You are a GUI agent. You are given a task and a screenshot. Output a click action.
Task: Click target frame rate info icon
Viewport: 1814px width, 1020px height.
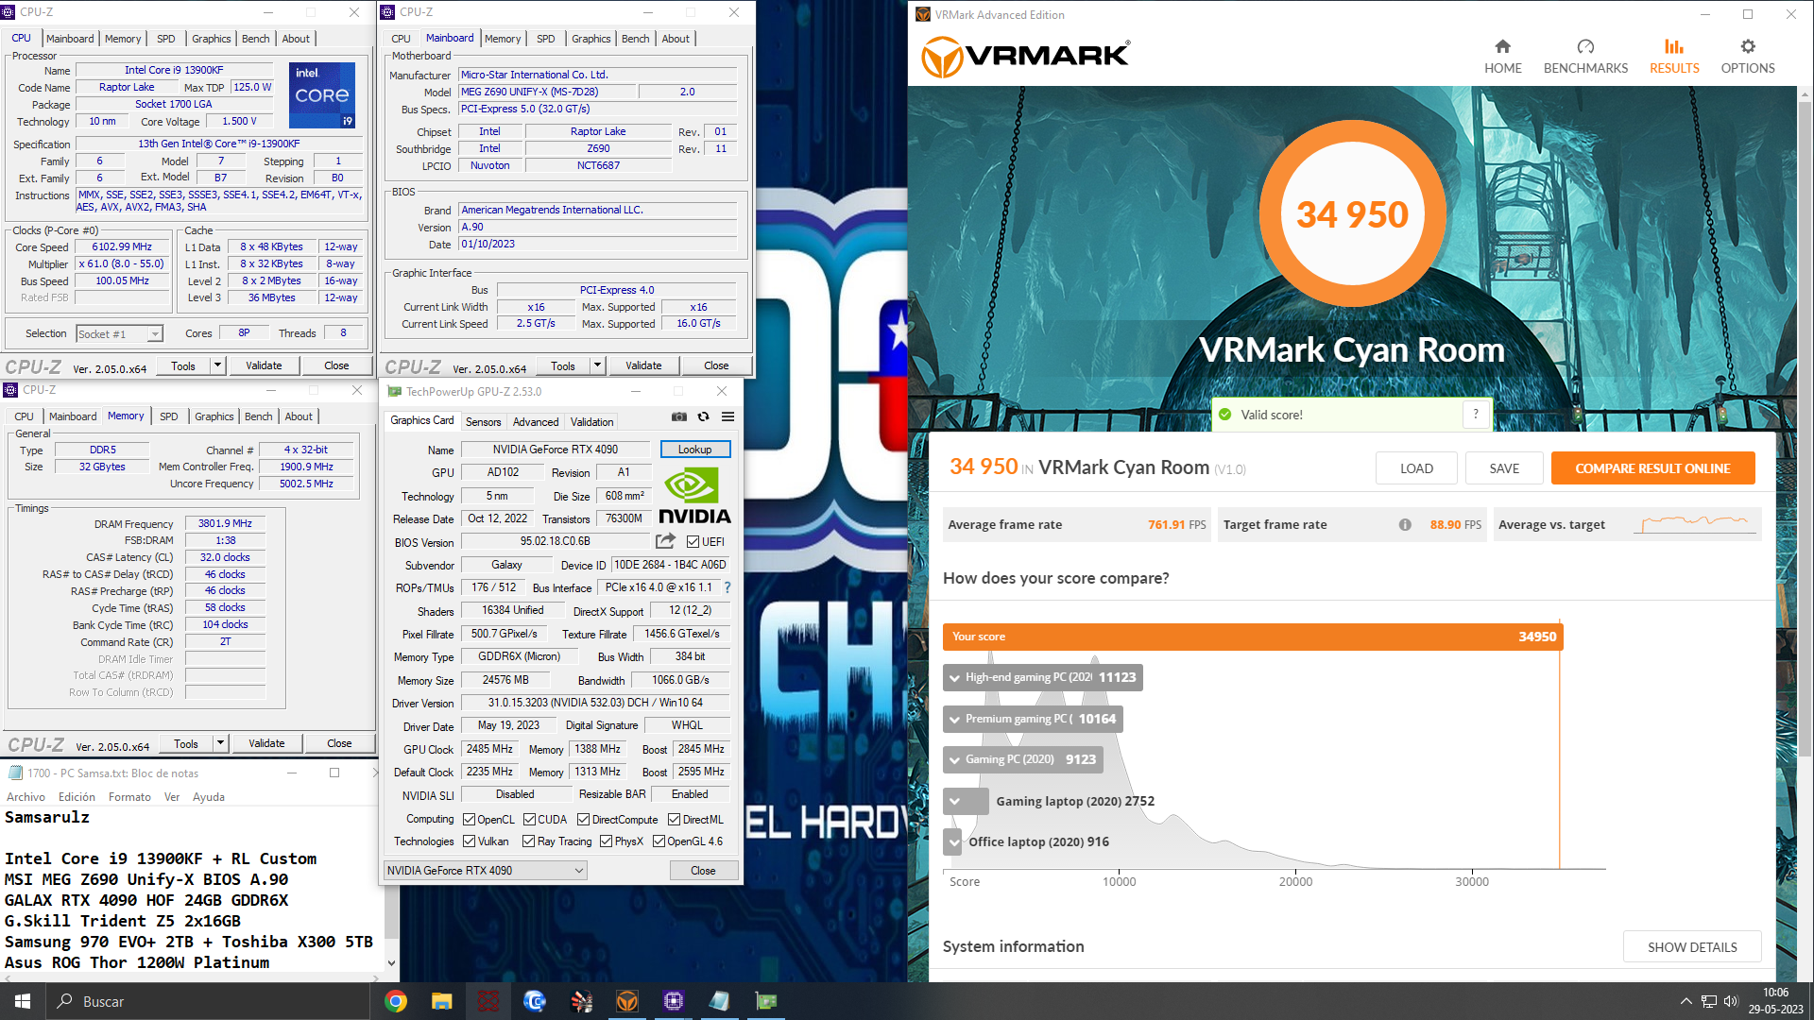point(1405,525)
